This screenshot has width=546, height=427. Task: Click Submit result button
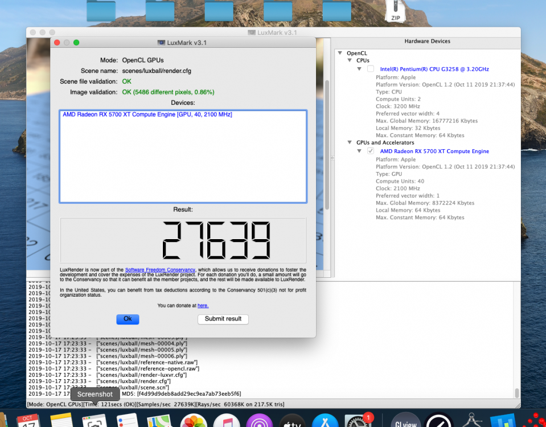tap(223, 319)
